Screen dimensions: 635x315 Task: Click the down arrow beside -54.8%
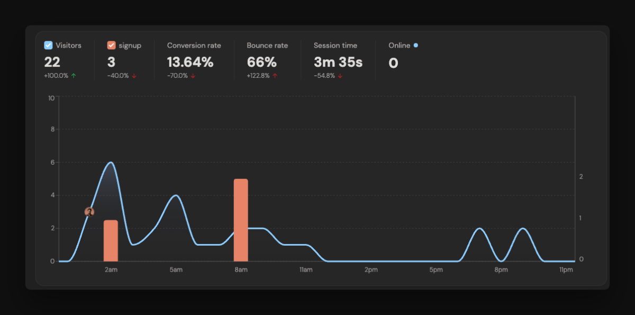click(340, 76)
